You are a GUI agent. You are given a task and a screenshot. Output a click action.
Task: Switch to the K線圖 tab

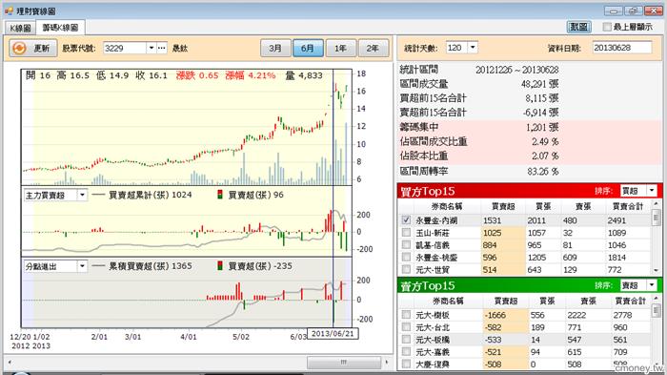coord(20,28)
